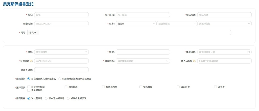Click the 姓名 input field
This screenshot has height=111, width=259.
pyautogui.click(x=61, y=15)
